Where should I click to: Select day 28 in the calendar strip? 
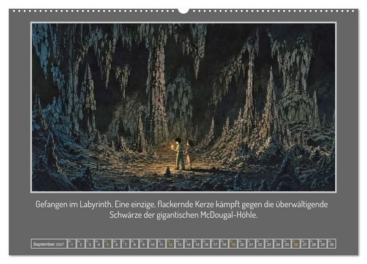click(314, 244)
